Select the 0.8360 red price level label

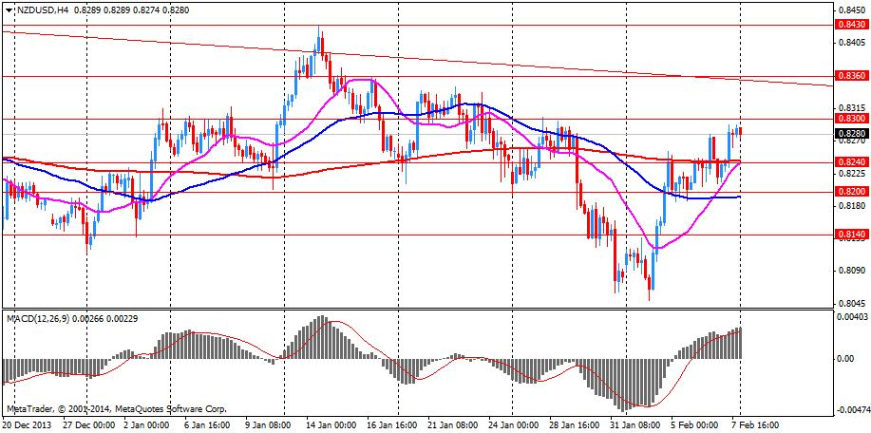(849, 75)
